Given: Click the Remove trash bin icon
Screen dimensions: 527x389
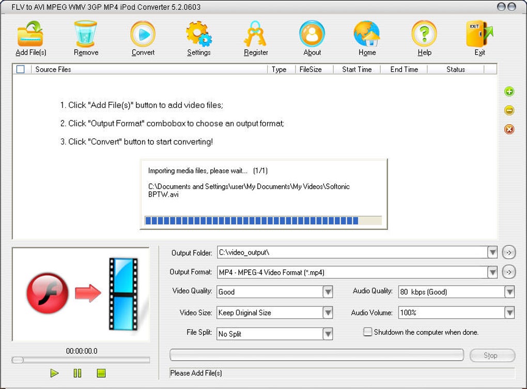Looking at the screenshot, I should 85,34.
